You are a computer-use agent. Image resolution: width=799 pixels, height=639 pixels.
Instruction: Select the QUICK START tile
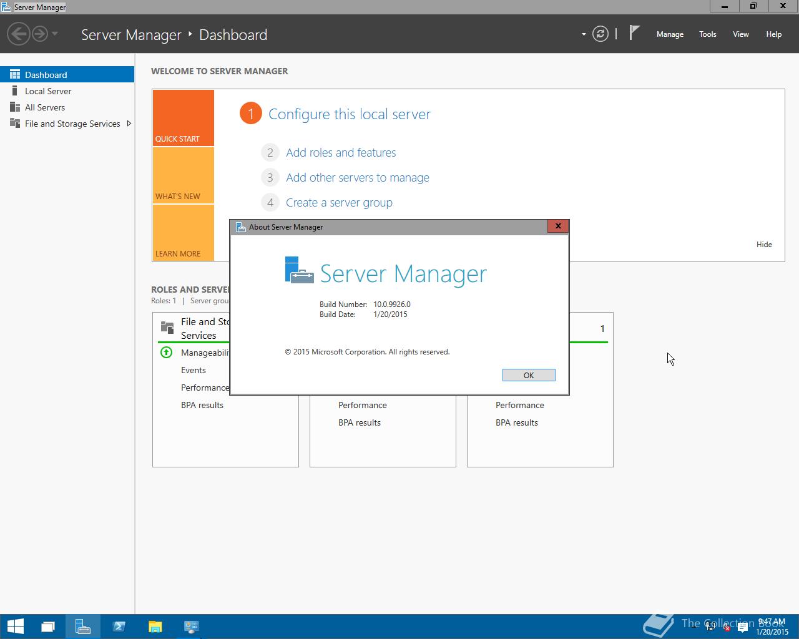click(184, 118)
